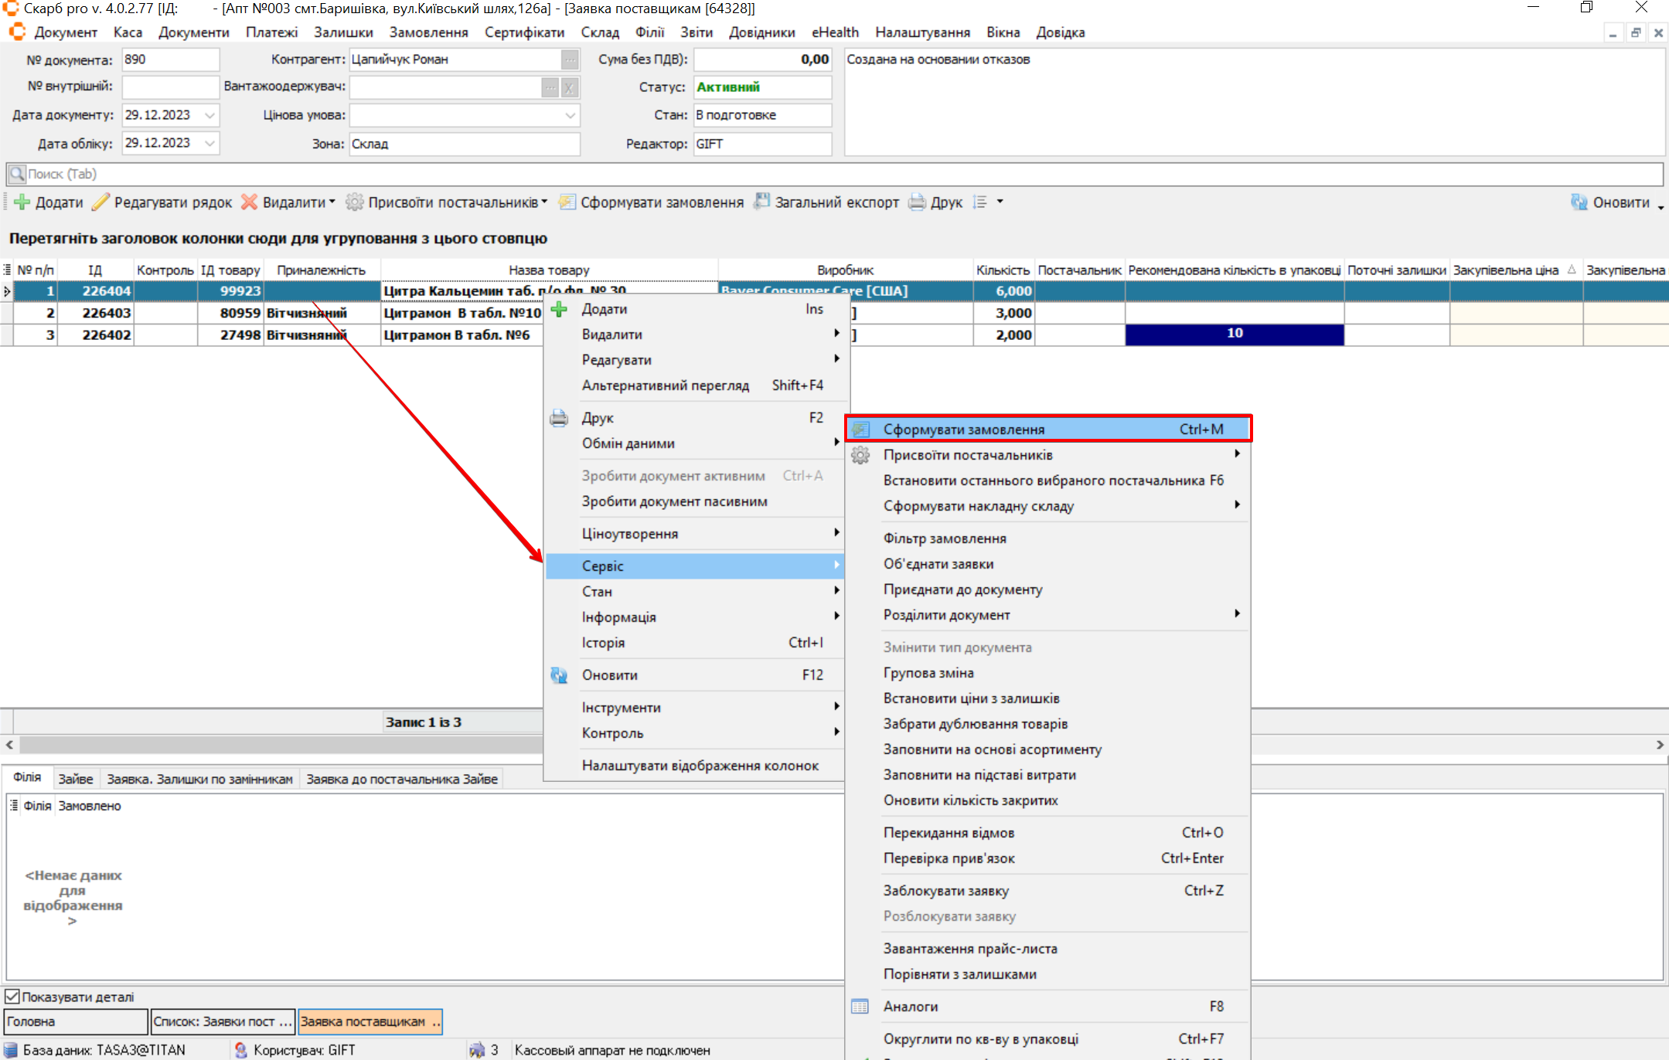This screenshot has height=1060, width=1669.
Task: Click the Загальний експорт icon
Action: point(762,202)
